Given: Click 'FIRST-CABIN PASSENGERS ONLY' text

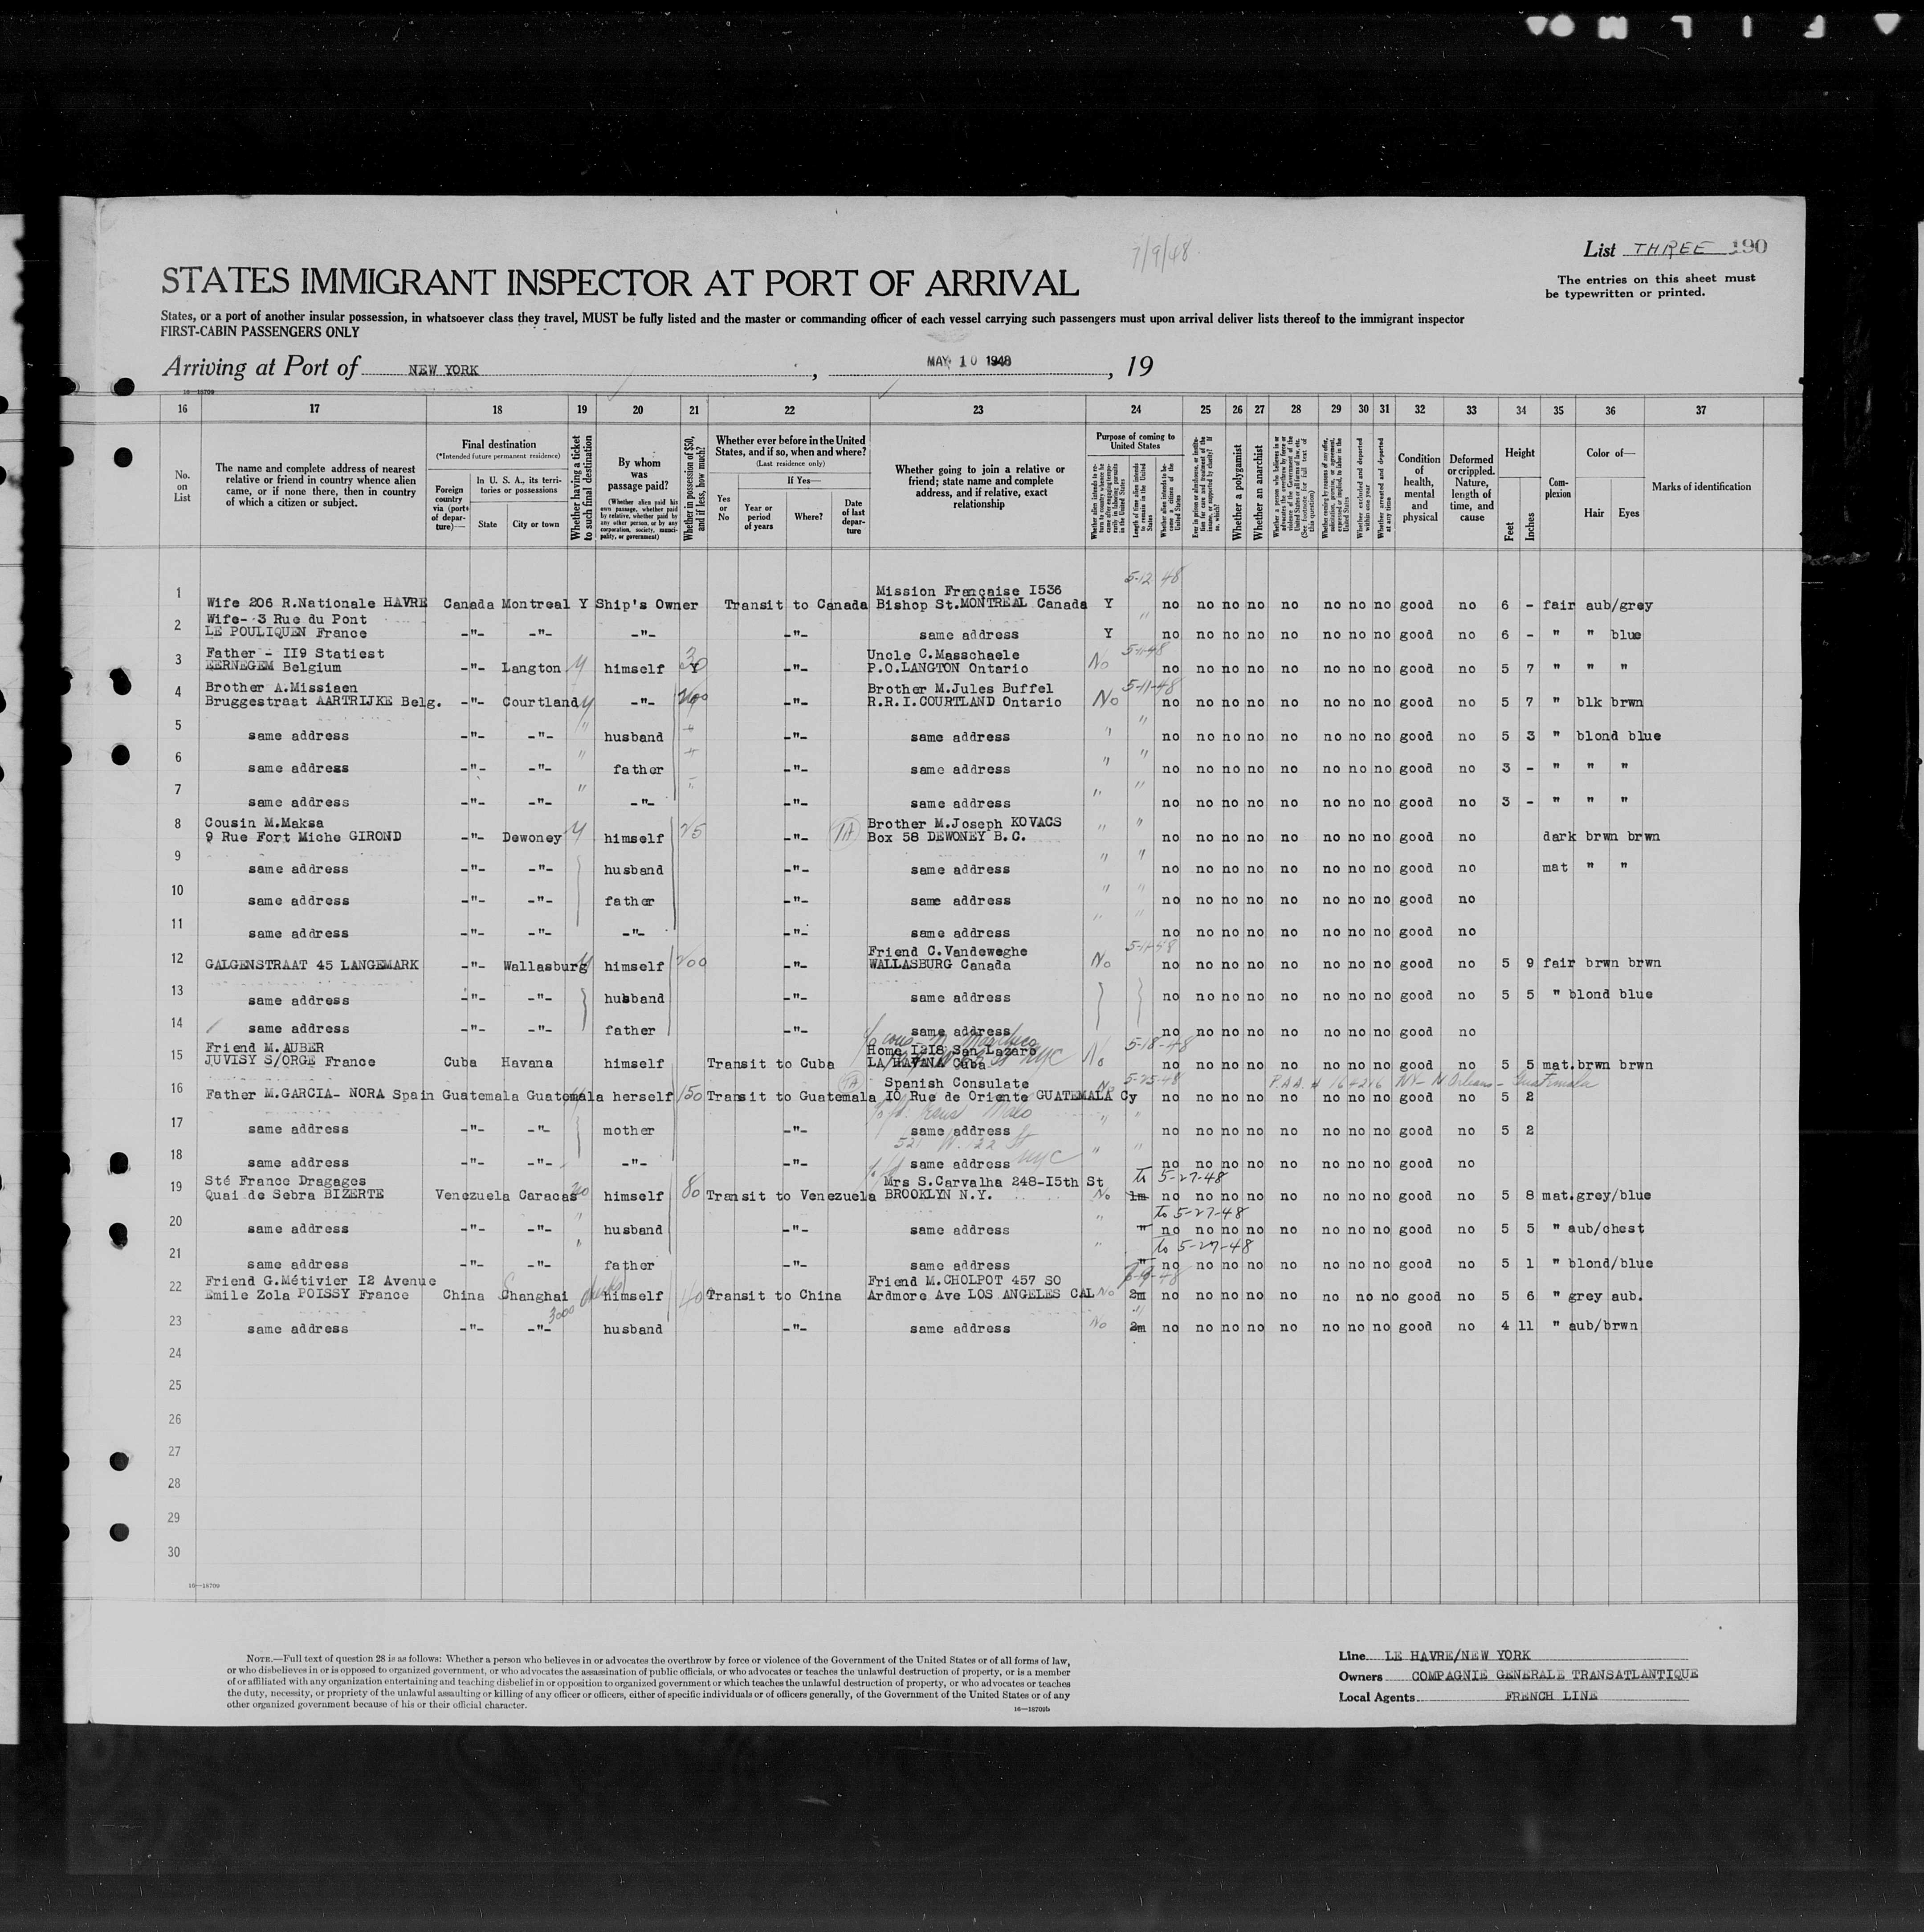Looking at the screenshot, I should pyautogui.click(x=259, y=331).
